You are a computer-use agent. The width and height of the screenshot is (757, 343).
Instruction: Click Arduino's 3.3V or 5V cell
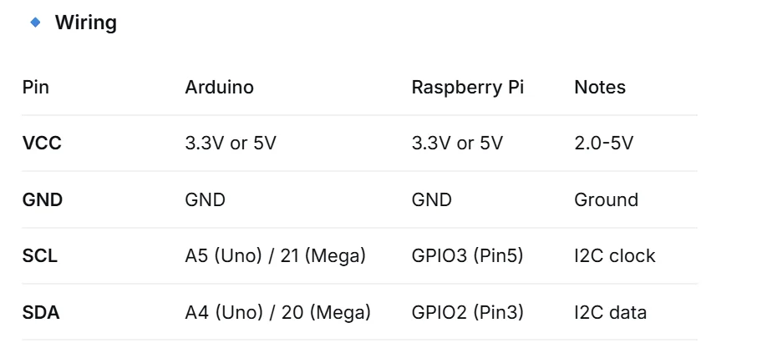point(231,144)
